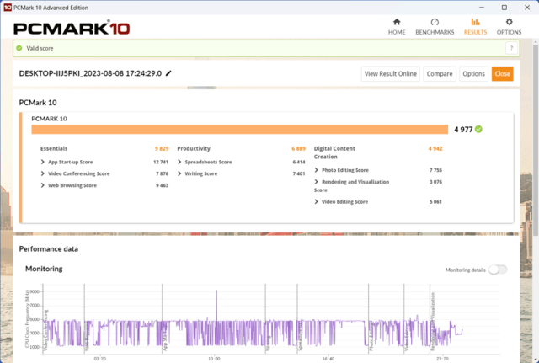Switch to the Results tab
539x363 pixels.
[475, 27]
